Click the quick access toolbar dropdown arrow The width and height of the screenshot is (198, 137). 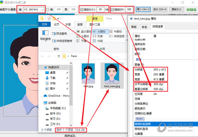click(x=58, y=18)
